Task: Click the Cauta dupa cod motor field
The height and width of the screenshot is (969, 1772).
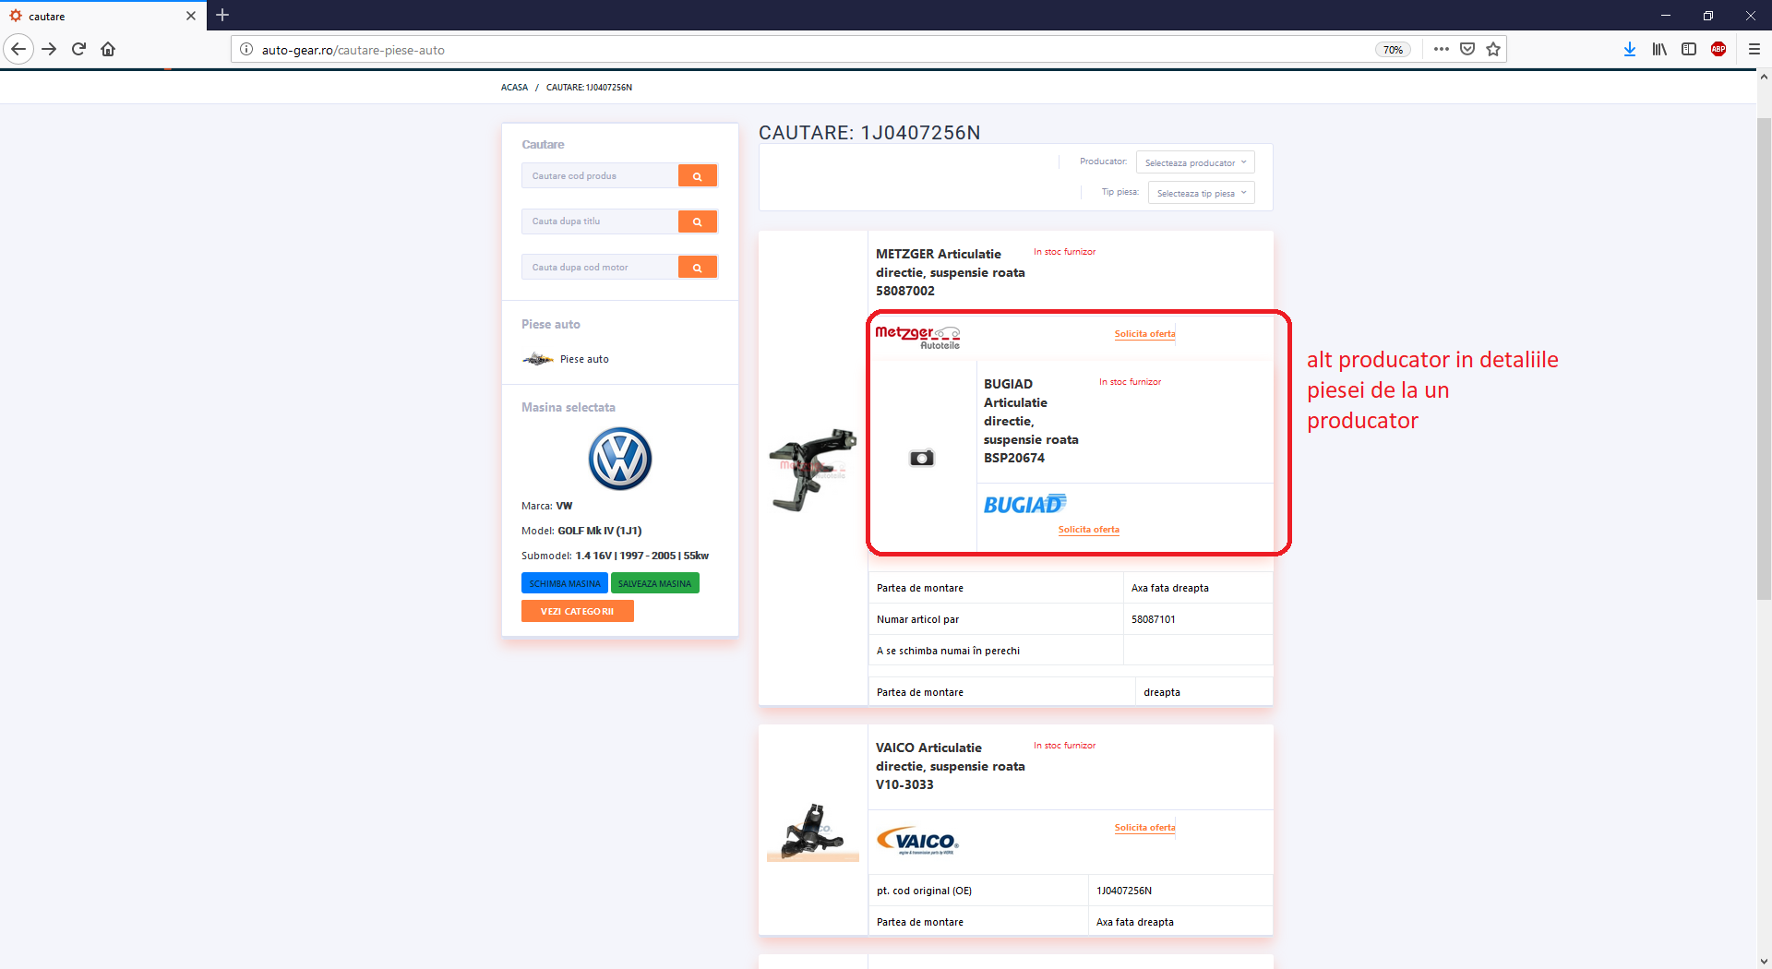Action: coord(600,268)
